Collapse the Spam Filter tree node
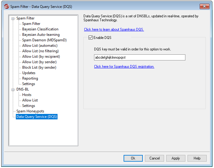The height and width of the screenshot is (168, 214). [x=13, y=19]
